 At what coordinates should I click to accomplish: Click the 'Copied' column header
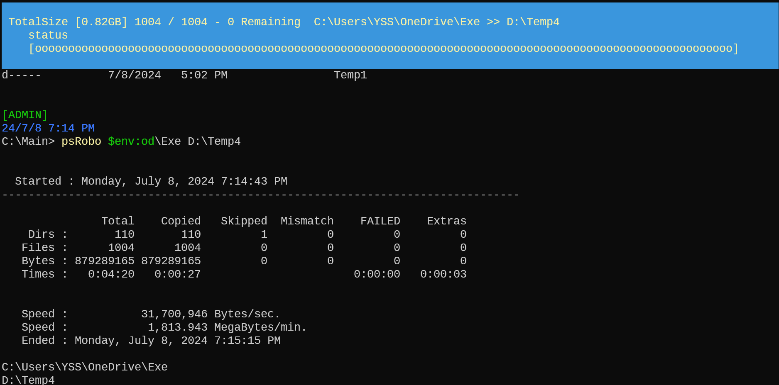(x=181, y=221)
